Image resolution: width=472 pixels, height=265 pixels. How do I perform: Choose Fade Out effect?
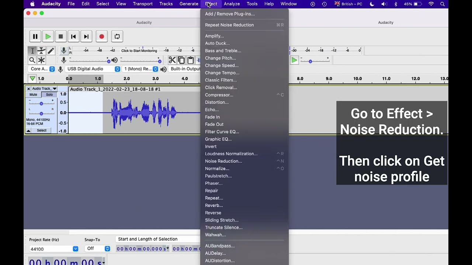click(244, 124)
